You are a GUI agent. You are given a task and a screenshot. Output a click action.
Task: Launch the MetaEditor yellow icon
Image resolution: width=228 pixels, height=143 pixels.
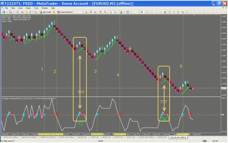pos(54,12)
